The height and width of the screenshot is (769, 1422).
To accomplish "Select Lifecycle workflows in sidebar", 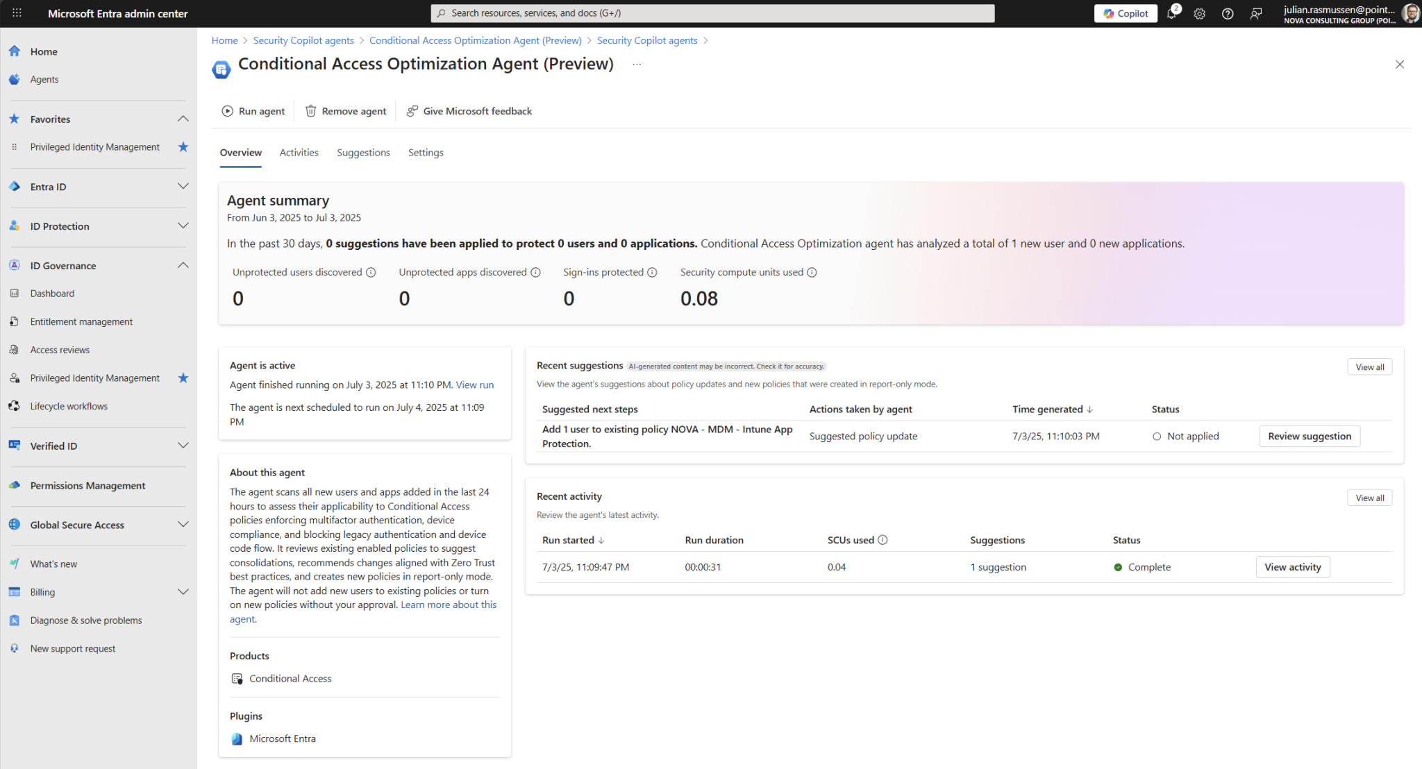I will pyautogui.click(x=69, y=406).
